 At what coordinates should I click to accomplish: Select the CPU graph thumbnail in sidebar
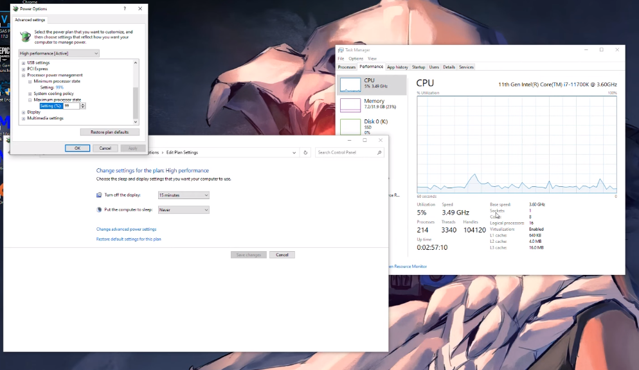[350, 85]
